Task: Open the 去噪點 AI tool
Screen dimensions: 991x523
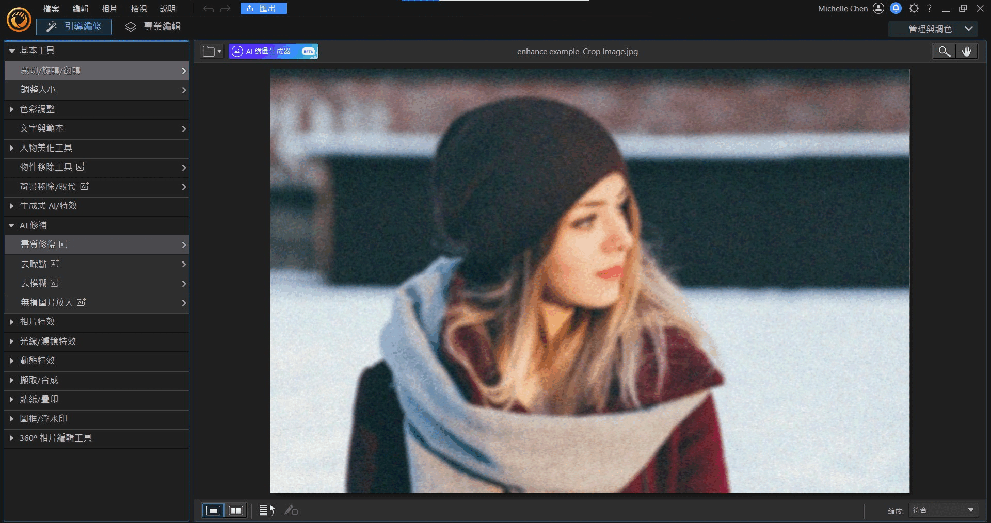Action: pos(97,264)
